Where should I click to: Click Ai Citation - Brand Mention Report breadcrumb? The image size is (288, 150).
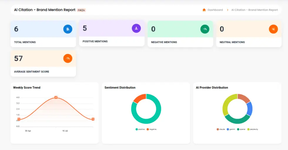[254, 10]
